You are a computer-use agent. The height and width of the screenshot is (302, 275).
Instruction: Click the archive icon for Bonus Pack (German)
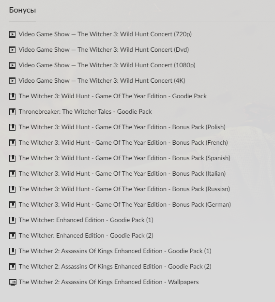tap(12, 205)
